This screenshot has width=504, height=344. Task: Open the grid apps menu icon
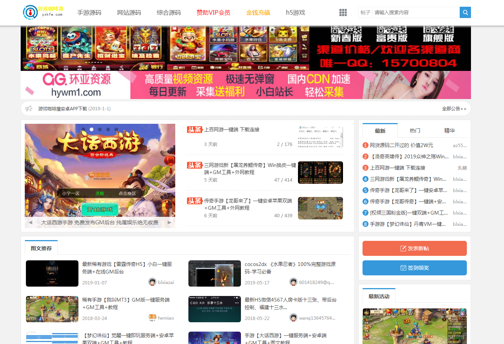click(x=343, y=12)
